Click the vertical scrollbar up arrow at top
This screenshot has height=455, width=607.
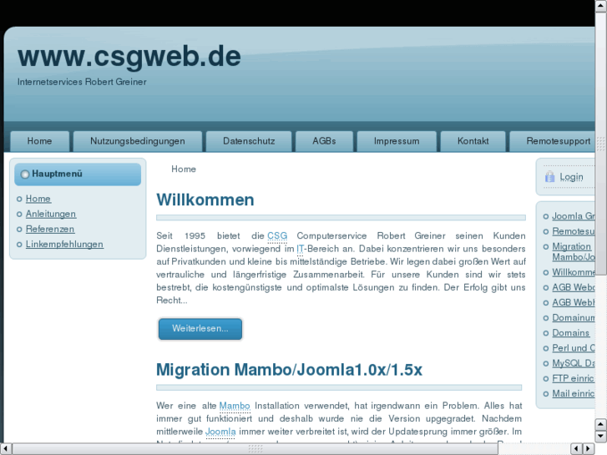coord(601,6)
